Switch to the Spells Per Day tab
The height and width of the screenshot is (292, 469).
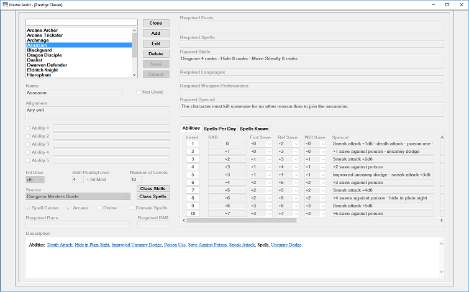(220, 129)
